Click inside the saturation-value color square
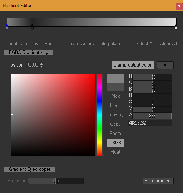The height and width of the screenshot is (193, 183). tap(53, 115)
